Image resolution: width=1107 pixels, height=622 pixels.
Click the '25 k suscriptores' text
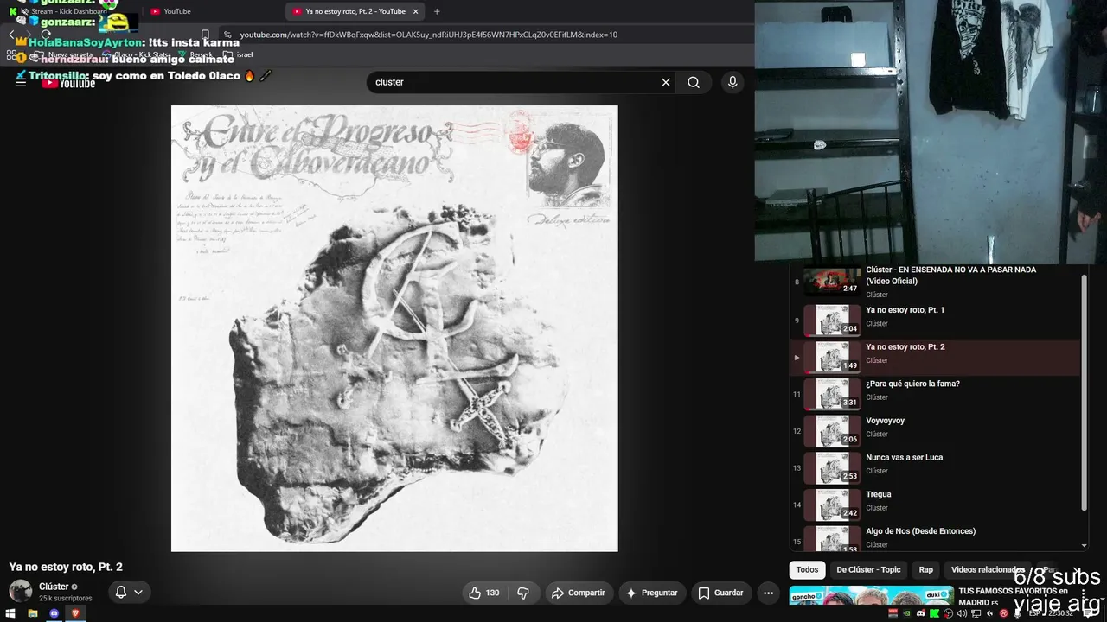tap(66, 598)
